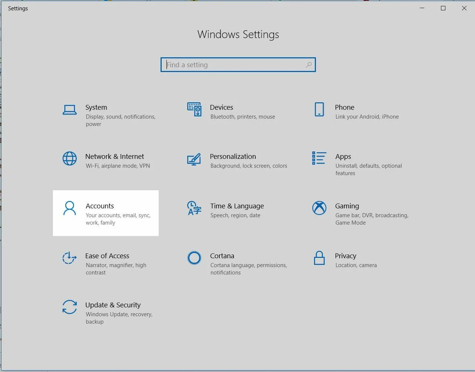Image resolution: width=475 pixels, height=372 pixels.
Task: Click the Ease of Access dashed-circle icon
Action: [70, 258]
